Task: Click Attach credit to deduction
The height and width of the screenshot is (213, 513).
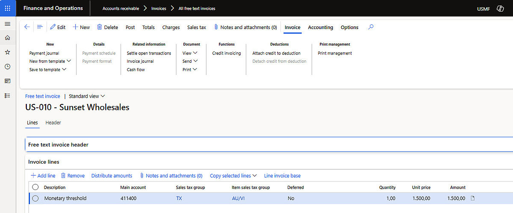Action: tap(277, 53)
